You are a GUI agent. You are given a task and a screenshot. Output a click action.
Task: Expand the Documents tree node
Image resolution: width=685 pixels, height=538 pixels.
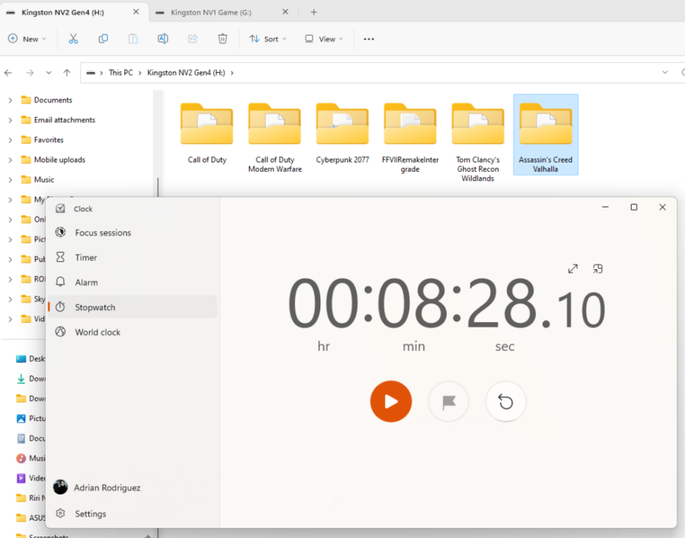(10, 100)
